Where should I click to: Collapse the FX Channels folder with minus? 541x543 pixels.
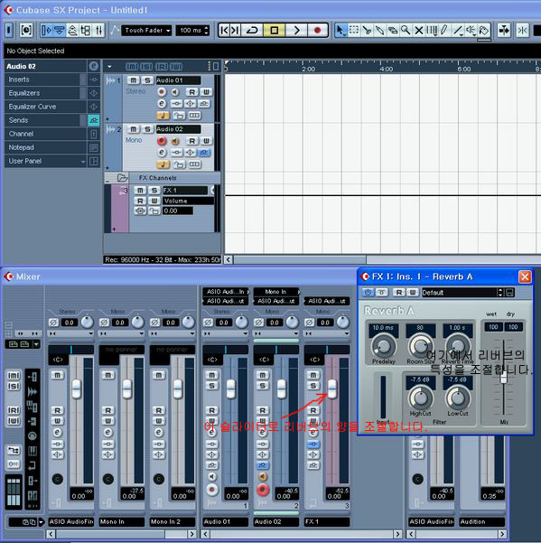coord(107,181)
